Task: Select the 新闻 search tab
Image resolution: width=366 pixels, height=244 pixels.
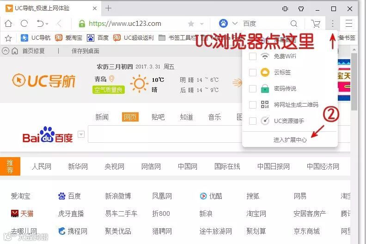Action: tap(102, 117)
